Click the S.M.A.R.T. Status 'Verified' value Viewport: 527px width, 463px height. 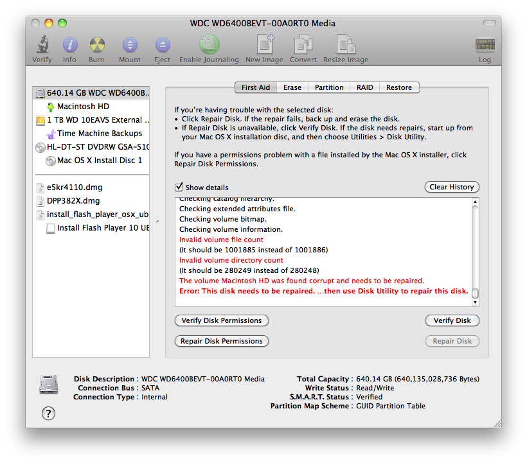pyautogui.click(x=370, y=397)
